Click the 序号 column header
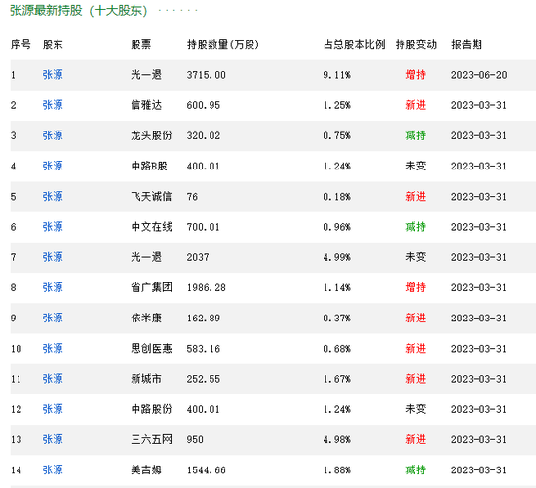The width and height of the screenshot is (536, 488). [20, 45]
